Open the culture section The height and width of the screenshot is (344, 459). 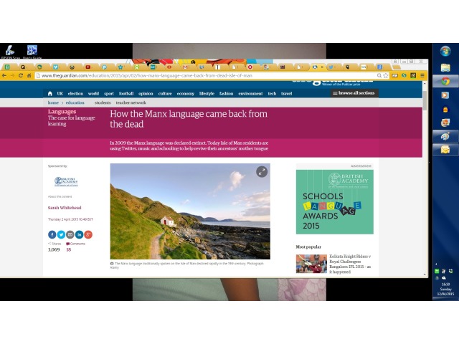pyautogui.click(x=165, y=94)
